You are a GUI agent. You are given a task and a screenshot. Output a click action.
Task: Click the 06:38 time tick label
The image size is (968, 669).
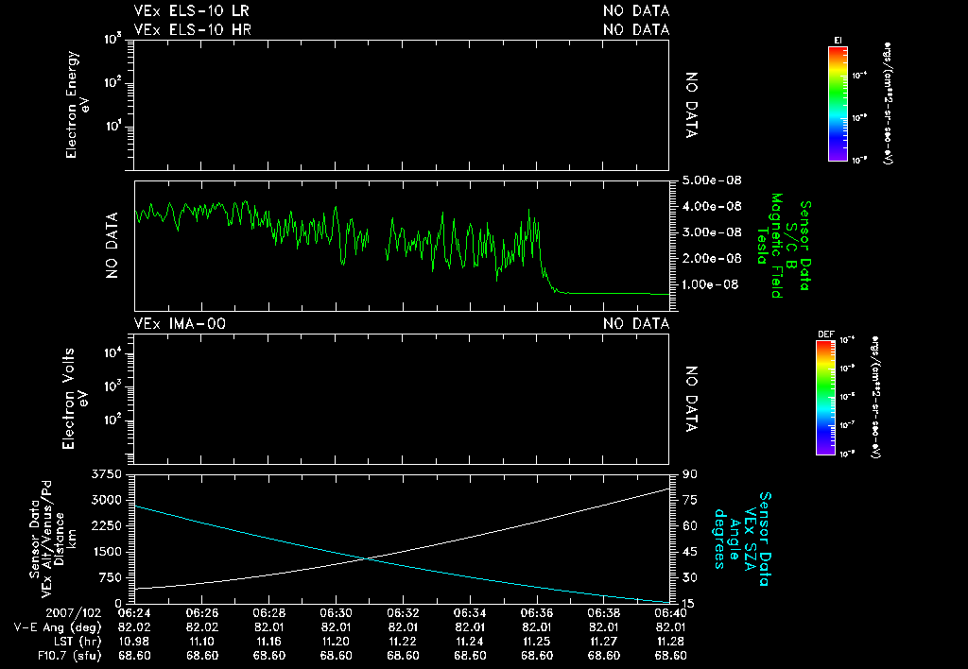(604, 613)
